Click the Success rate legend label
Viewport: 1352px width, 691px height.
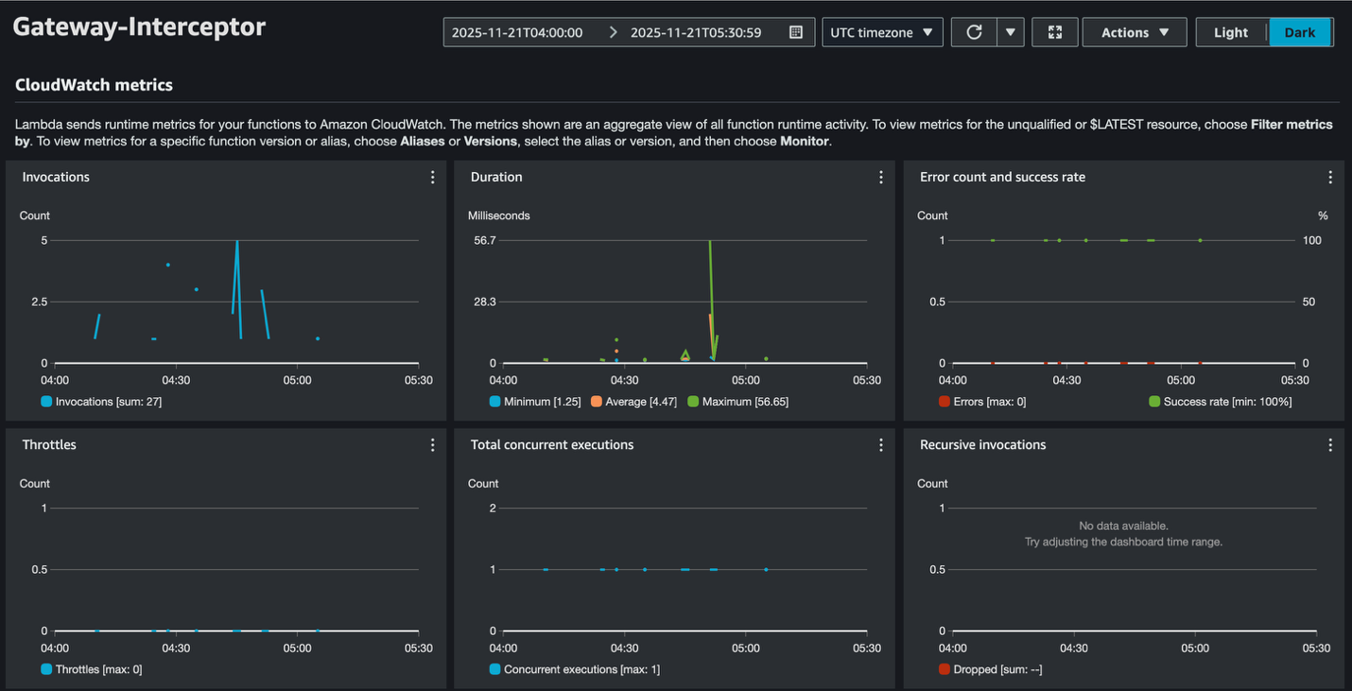click(x=1227, y=402)
